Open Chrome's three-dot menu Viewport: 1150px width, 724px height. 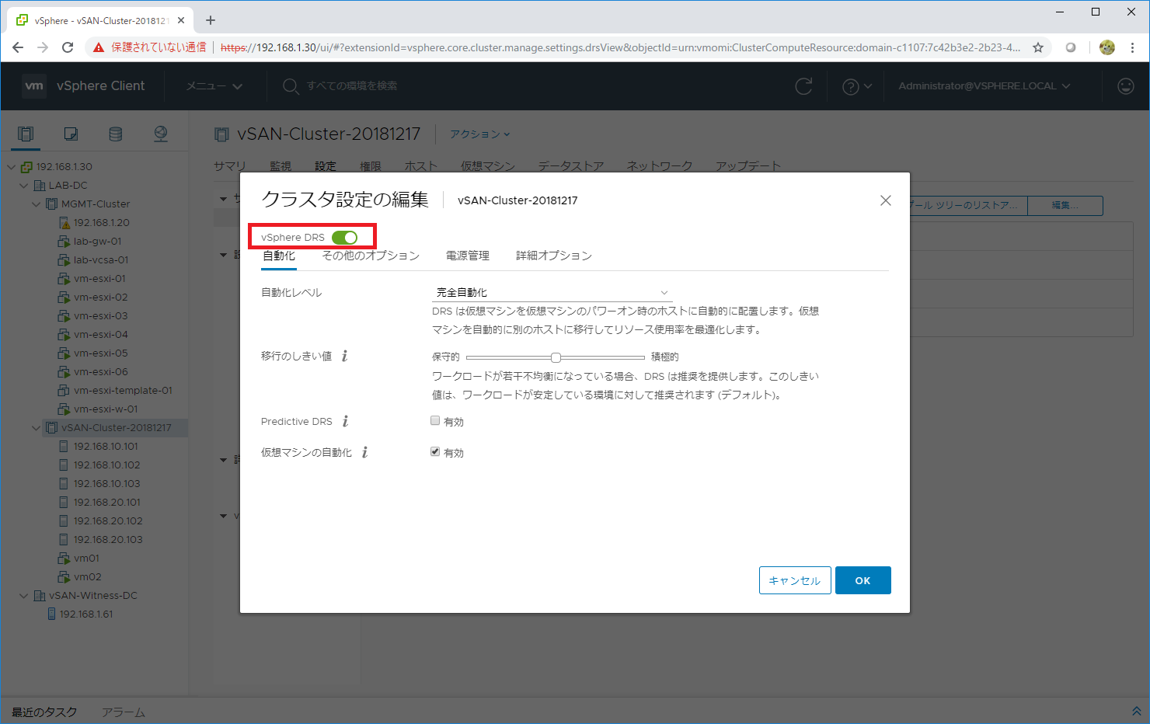point(1133,47)
